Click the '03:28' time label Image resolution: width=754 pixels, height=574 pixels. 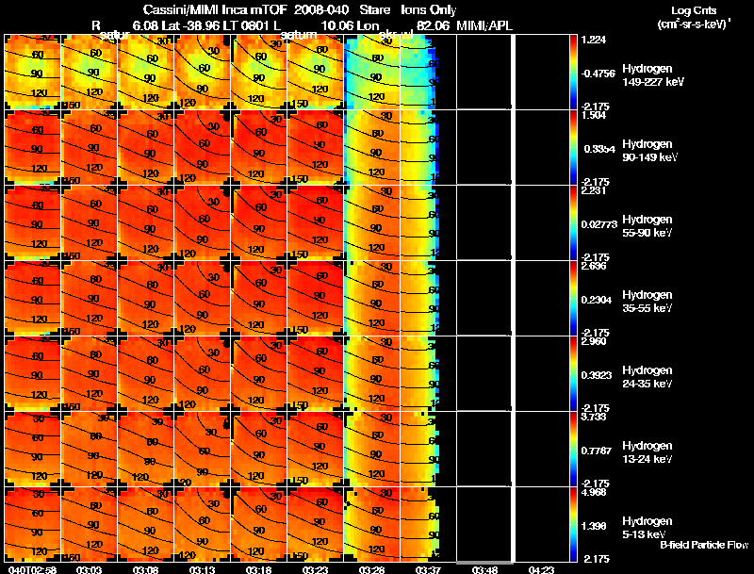coord(371,569)
